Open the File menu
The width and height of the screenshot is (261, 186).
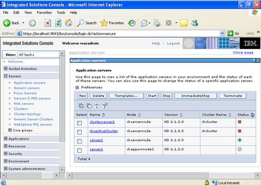coord(5,13)
